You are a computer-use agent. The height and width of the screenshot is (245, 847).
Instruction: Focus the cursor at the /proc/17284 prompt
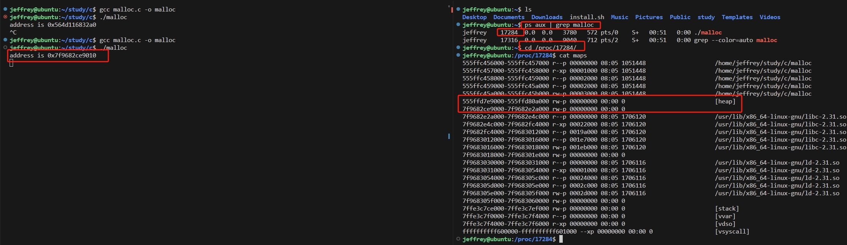pos(561,239)
